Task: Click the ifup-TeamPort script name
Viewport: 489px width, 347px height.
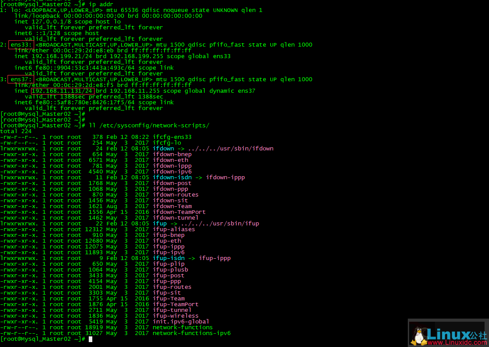Action: pyautogui.click(x=176, y=304)
